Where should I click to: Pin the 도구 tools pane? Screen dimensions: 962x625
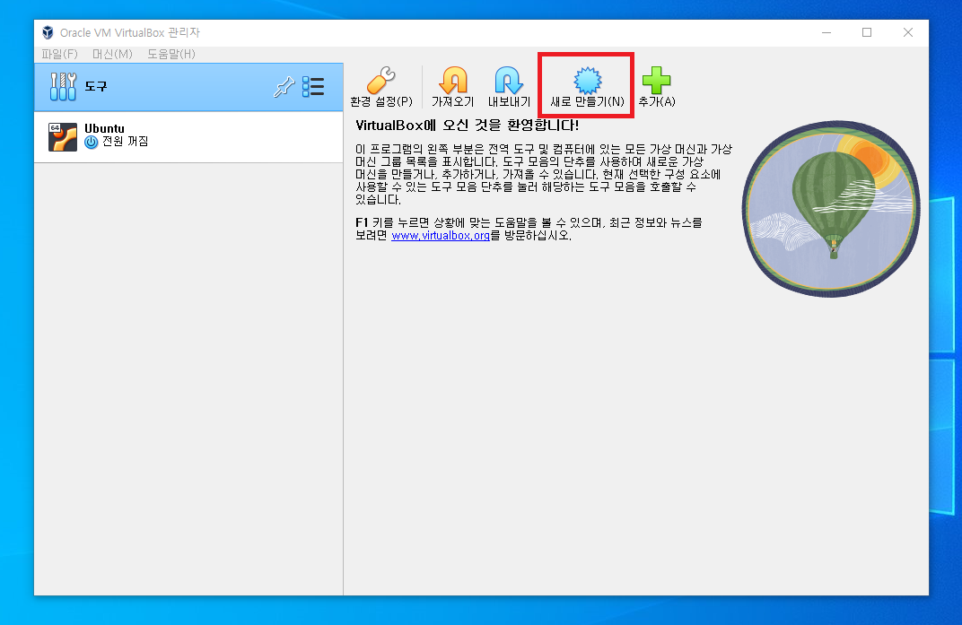(284, 86)
